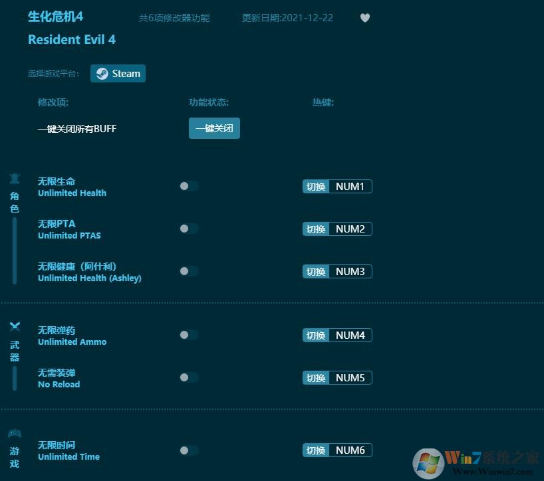Toggle the Unlimited Health switch
The height and width of the screenshot is (481, 544).
188,187
